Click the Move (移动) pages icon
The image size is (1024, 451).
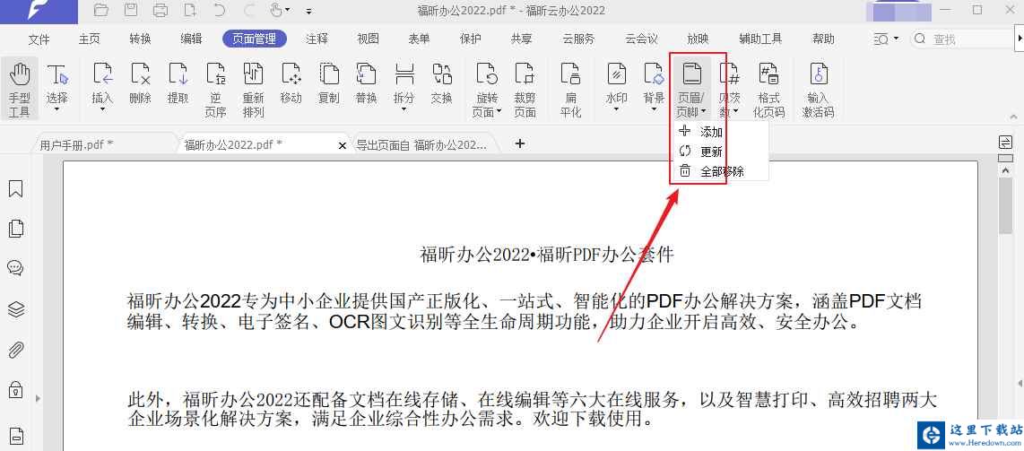pyautogui.click(x=291, y=74)
